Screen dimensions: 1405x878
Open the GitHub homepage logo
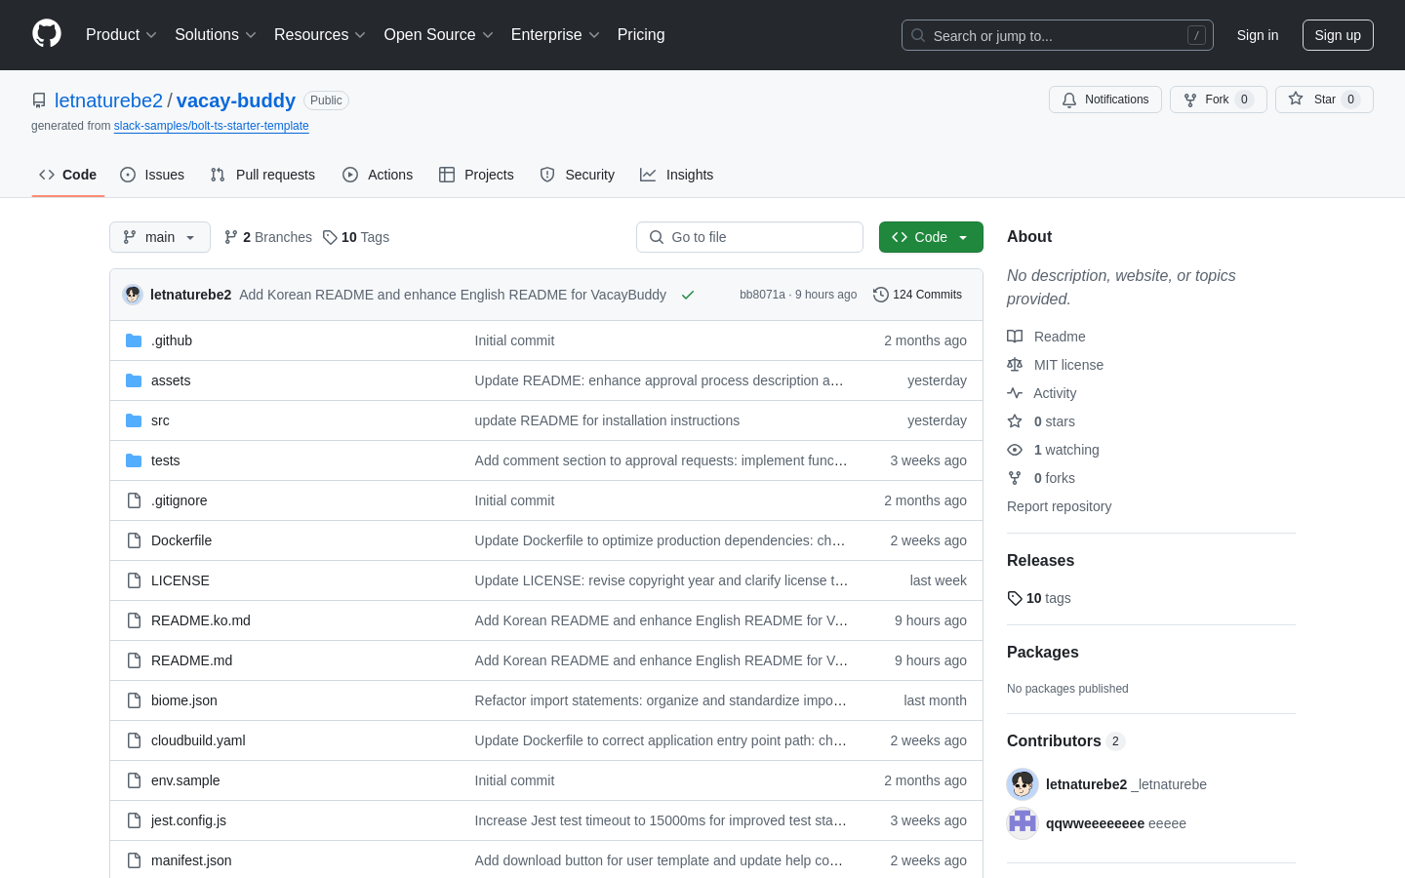click(47, 34)
